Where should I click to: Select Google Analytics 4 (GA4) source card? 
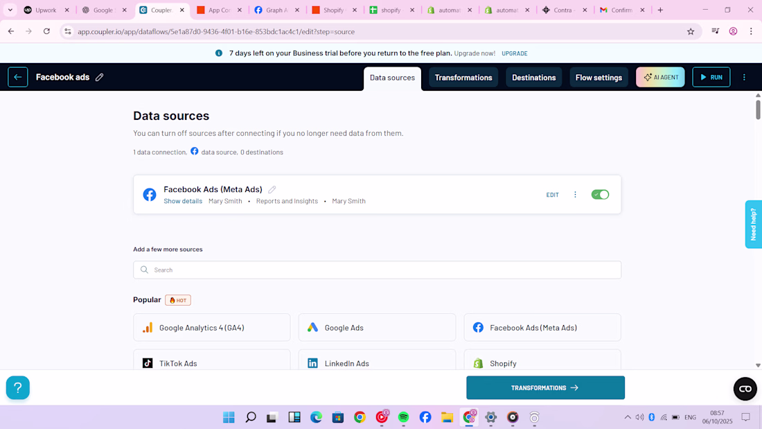[x=212, y=327]
